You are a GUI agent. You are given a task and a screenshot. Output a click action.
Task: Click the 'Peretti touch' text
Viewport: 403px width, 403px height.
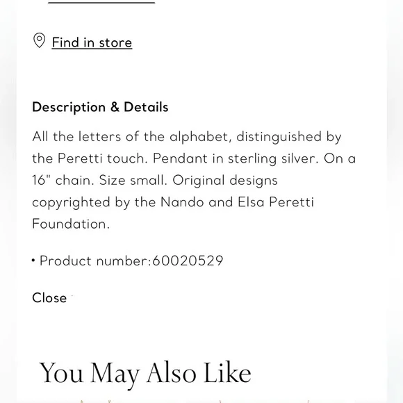(x=103, y=158)
